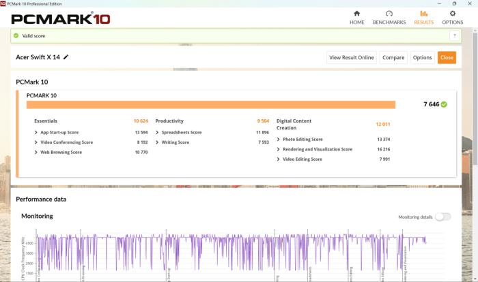Image resolution: width=478 pixels, height=282 pixels.
Task: Open the Options button in result header
Action: [422, 57]
